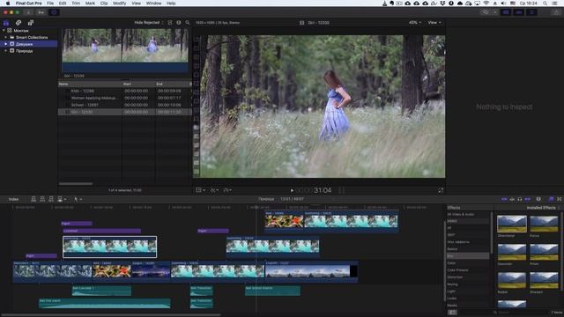Toggle timeline snapping

[x=528, y=199]
